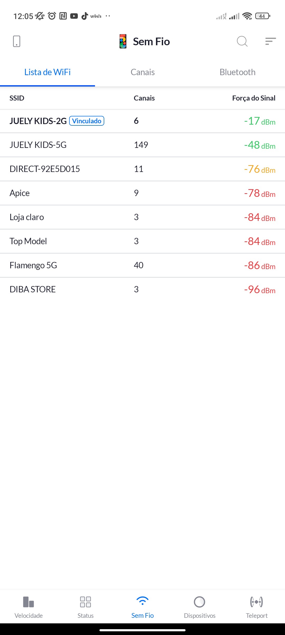Open Status grid icon in bottom bar
This screenshot has width=285, height=635.
click(85, 607)
